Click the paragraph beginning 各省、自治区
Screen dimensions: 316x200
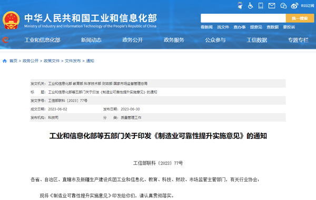pos(144,179)
